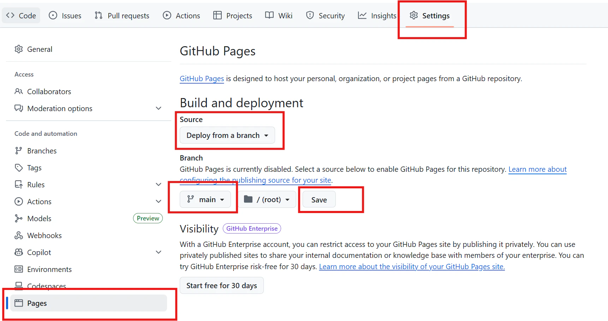Click the Wiki book icon
Image resolution: width=608 pixels, height=321 pixels.
point(269,16)
